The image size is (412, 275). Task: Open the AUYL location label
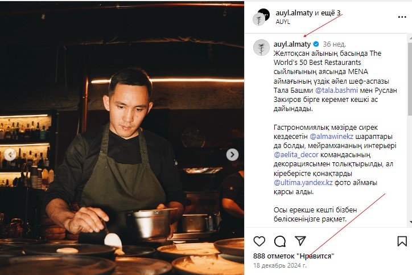[x=283, y=22]
